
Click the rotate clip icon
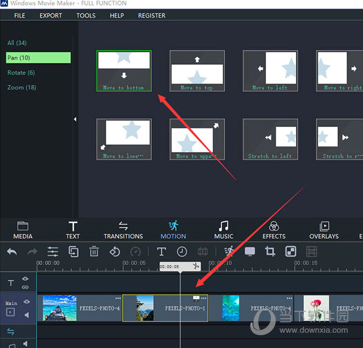click(x=115, y=252)
